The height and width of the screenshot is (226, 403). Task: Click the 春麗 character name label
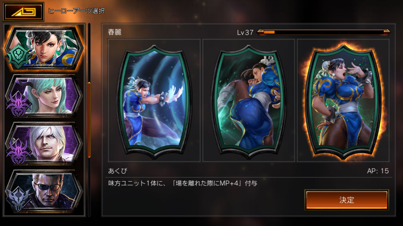pyautogui.click(x=115, y=32)
